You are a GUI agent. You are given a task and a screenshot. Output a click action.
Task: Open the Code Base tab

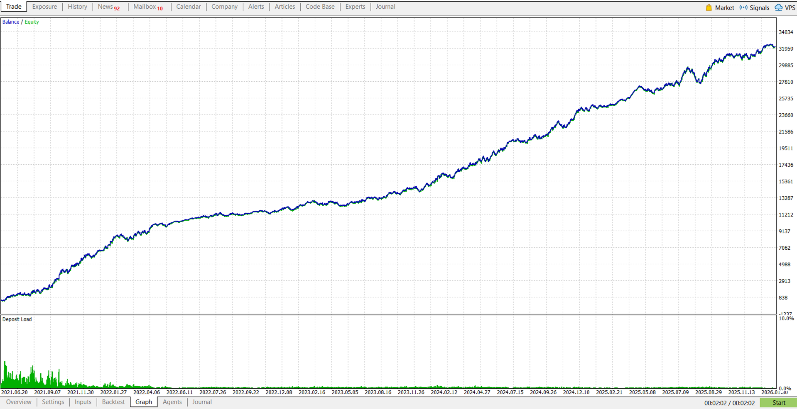pos(320,7)
